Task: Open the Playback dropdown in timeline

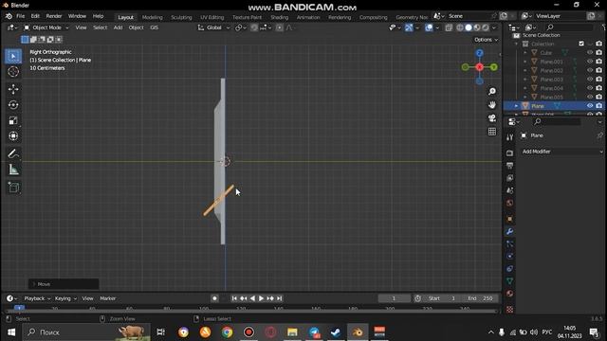Action: pos(37,298)
